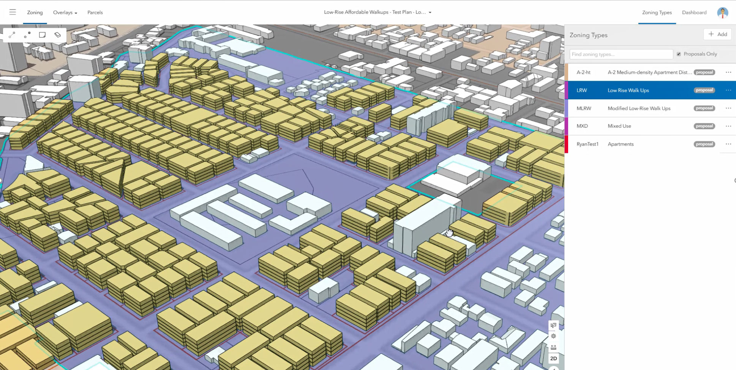Screen dimensions: 736x370
Task: Click the RyanTest1 red color swatch
Action: coord(567,144)
